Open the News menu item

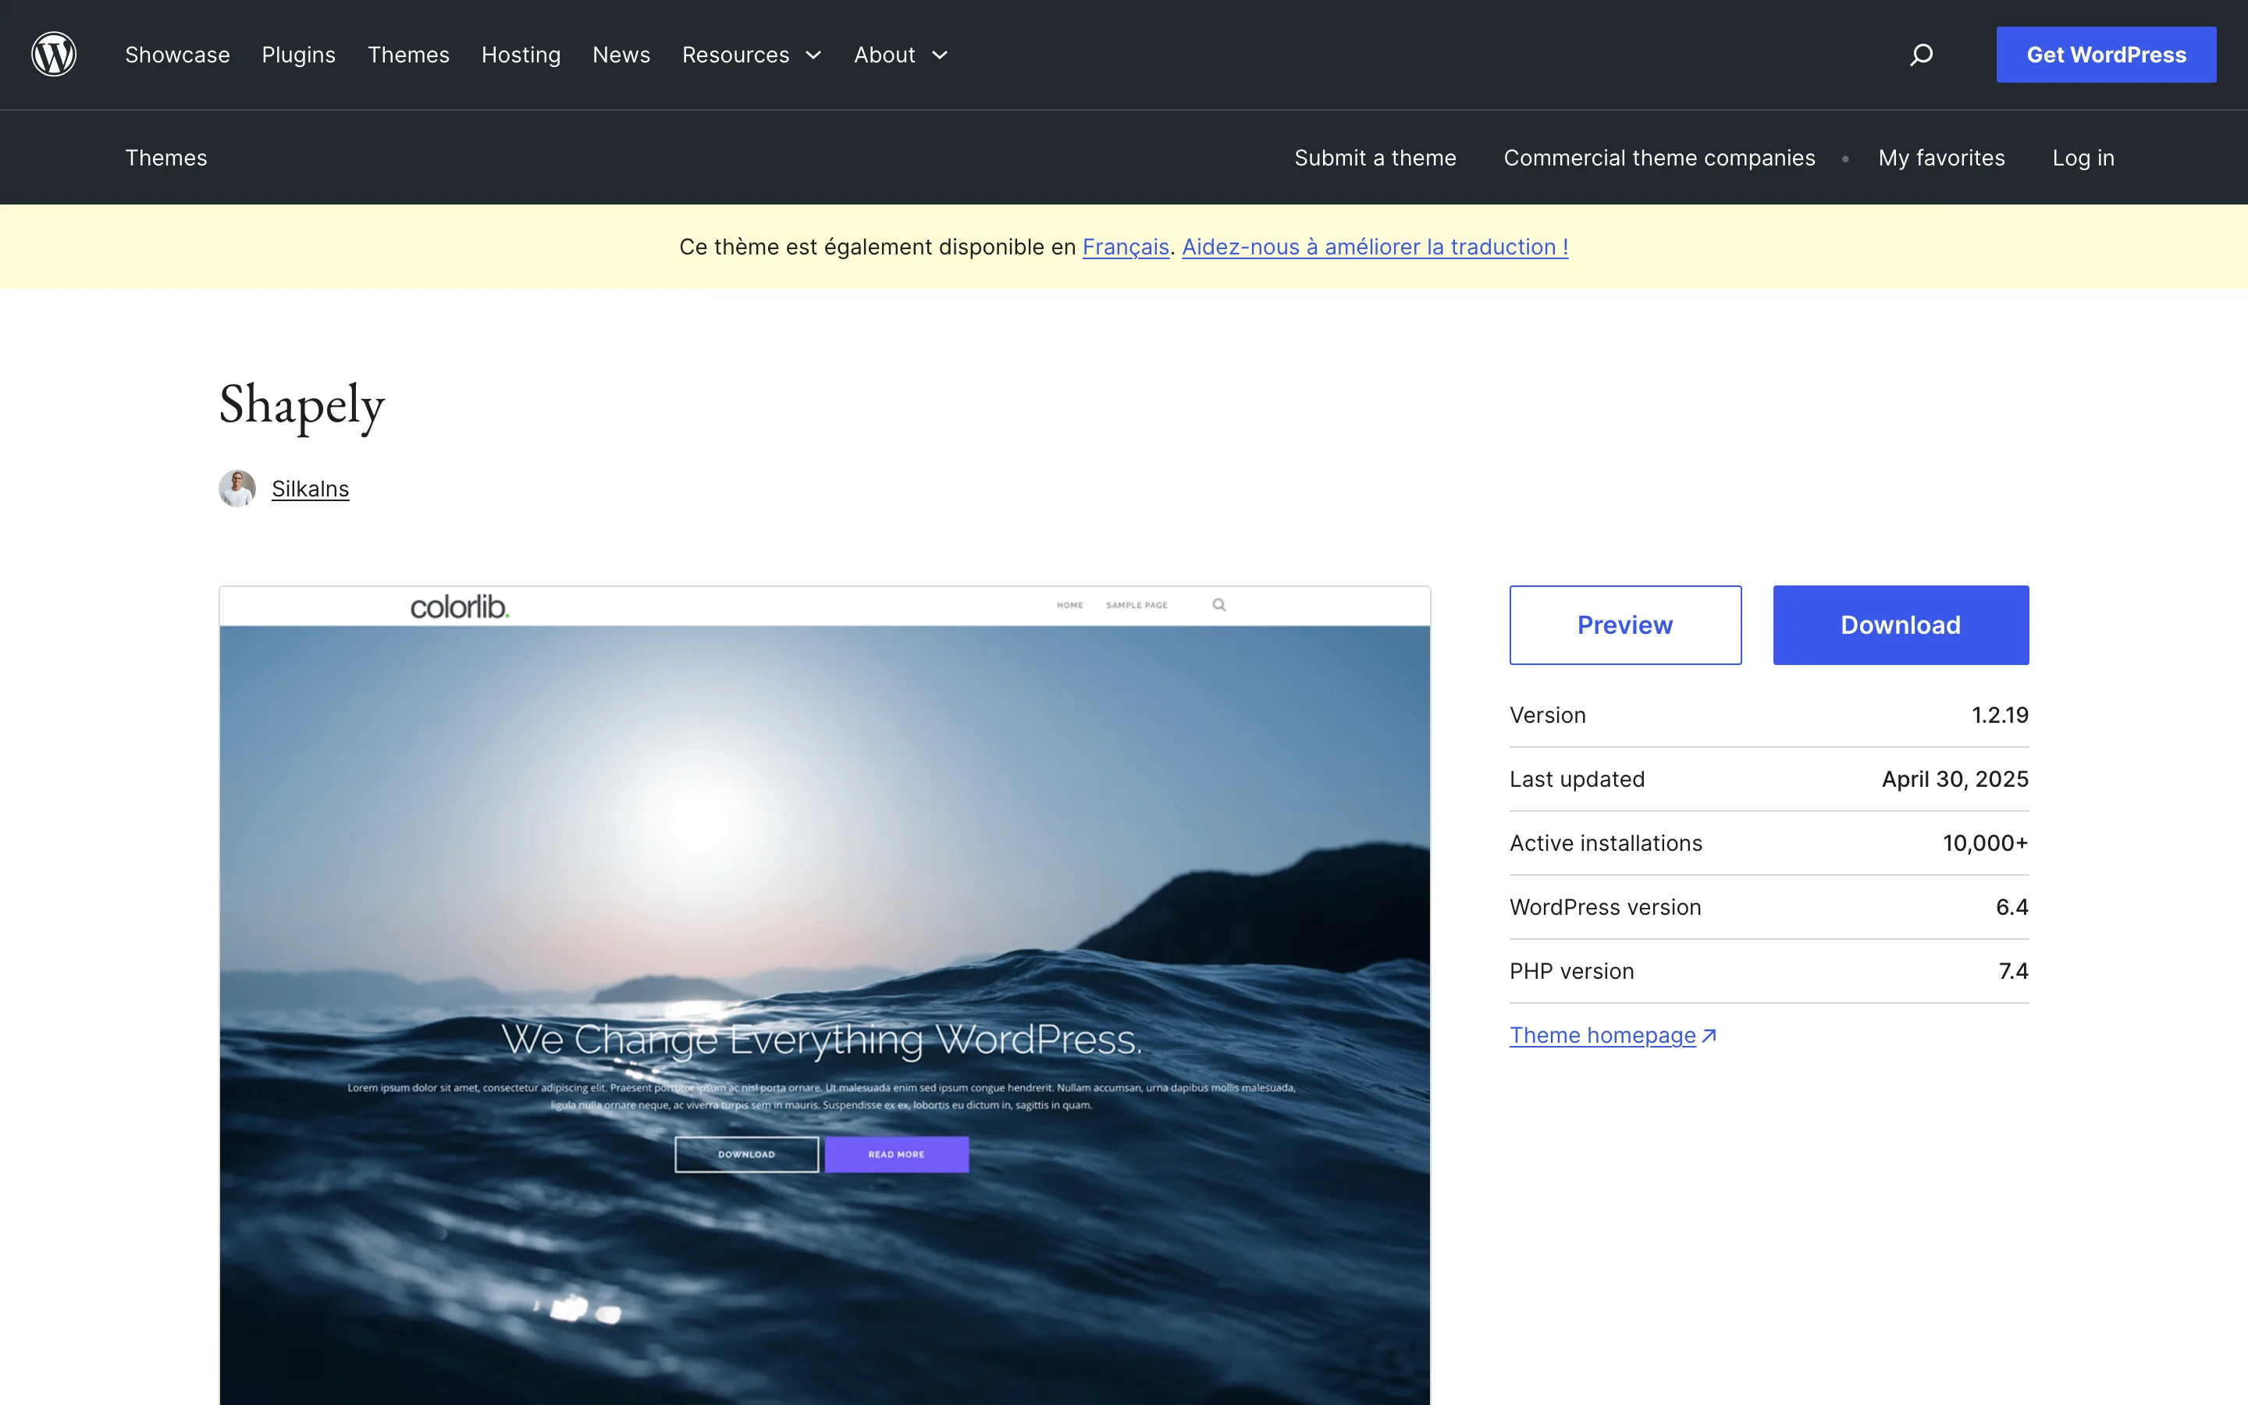coord(621,55)
